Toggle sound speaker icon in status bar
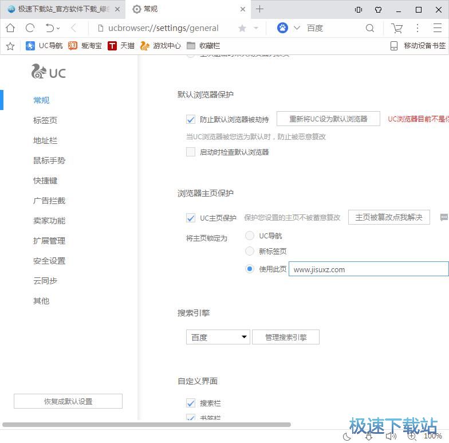449x443 pixels. (391, 437)
